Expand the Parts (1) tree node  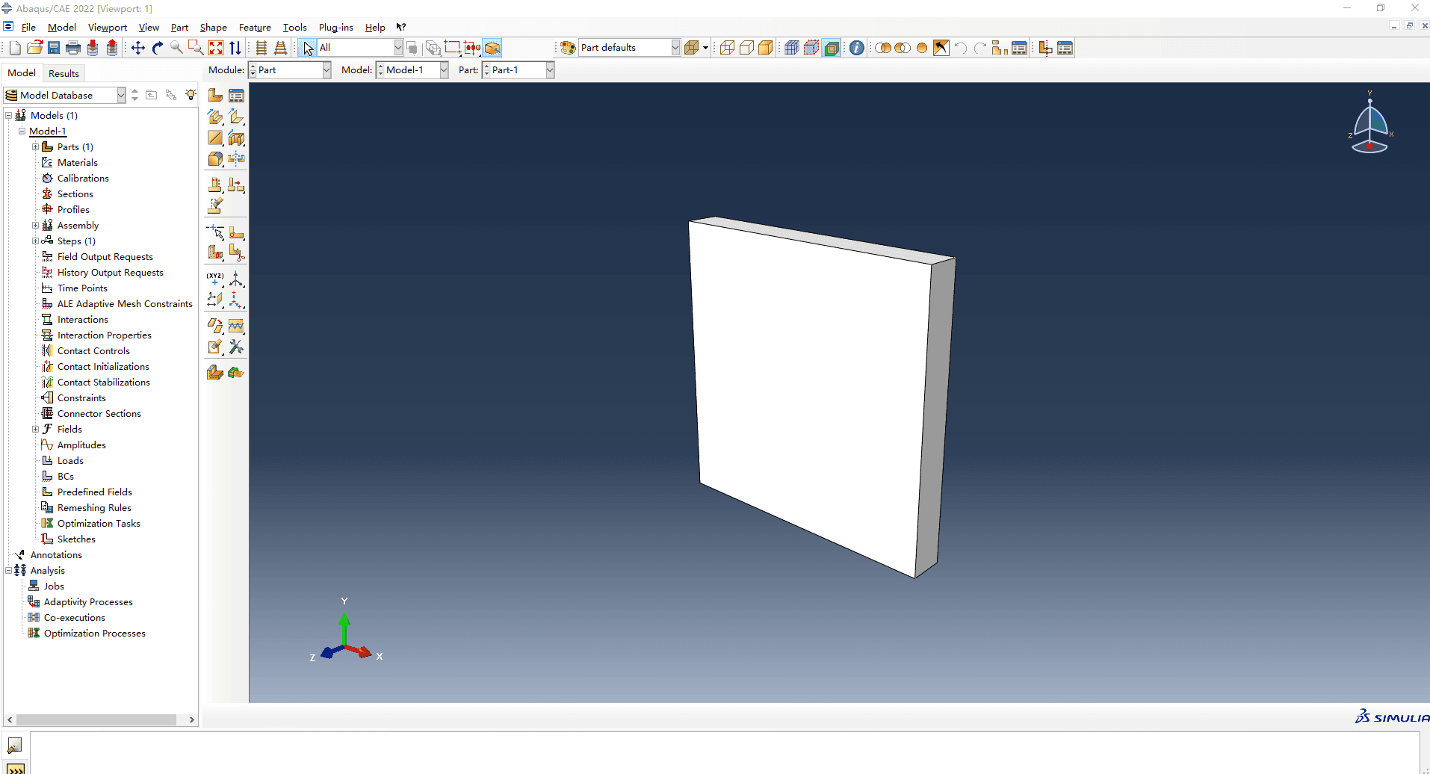pos(35,146)
